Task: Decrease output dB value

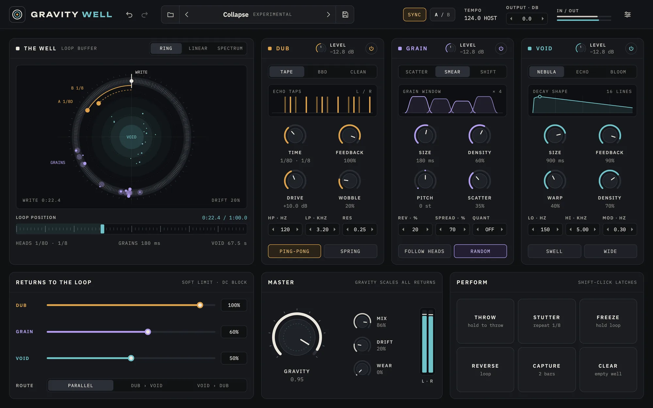Action: point(511,19)
